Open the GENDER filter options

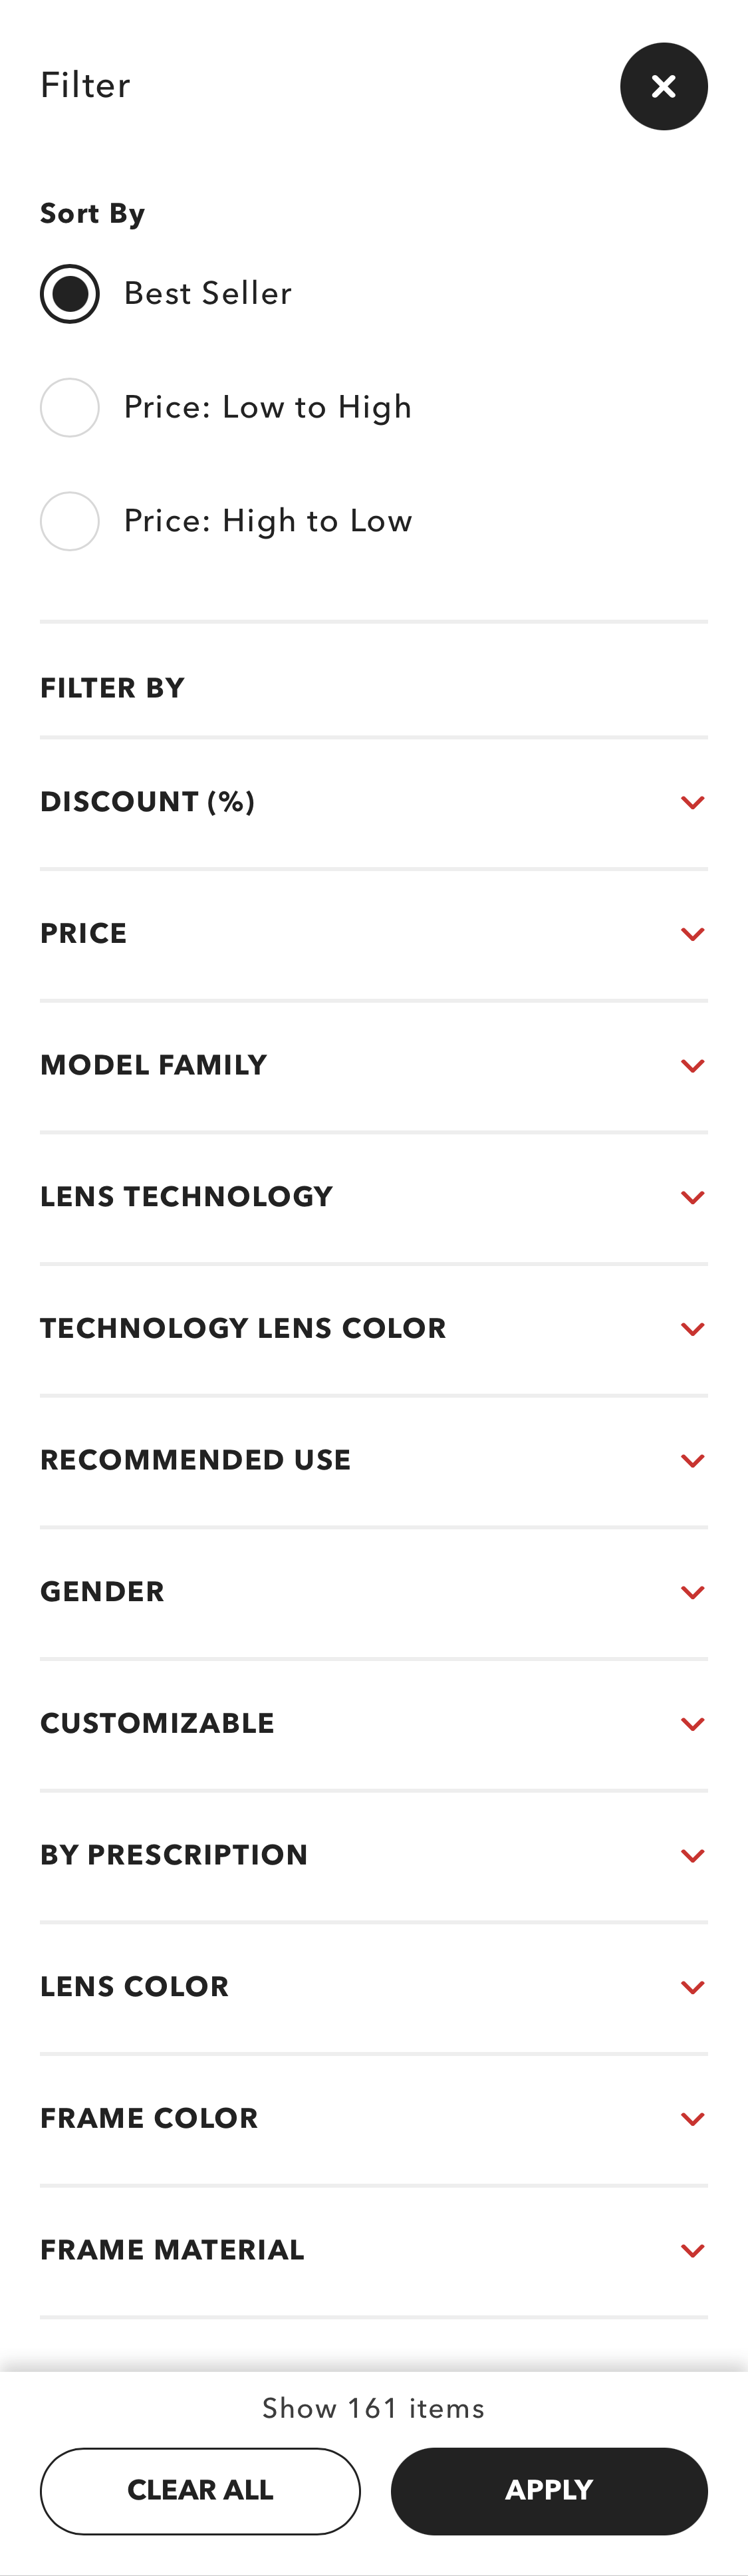(374, 1592)
